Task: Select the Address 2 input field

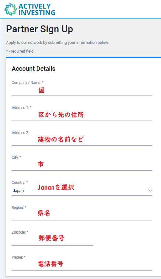Action: (82, 140)
